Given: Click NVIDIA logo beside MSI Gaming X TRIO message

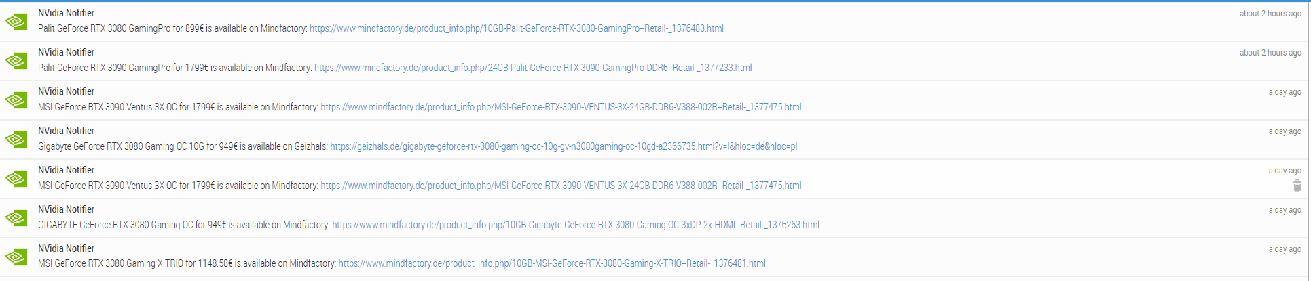Looking at the screenshot, I should [16, 257].
